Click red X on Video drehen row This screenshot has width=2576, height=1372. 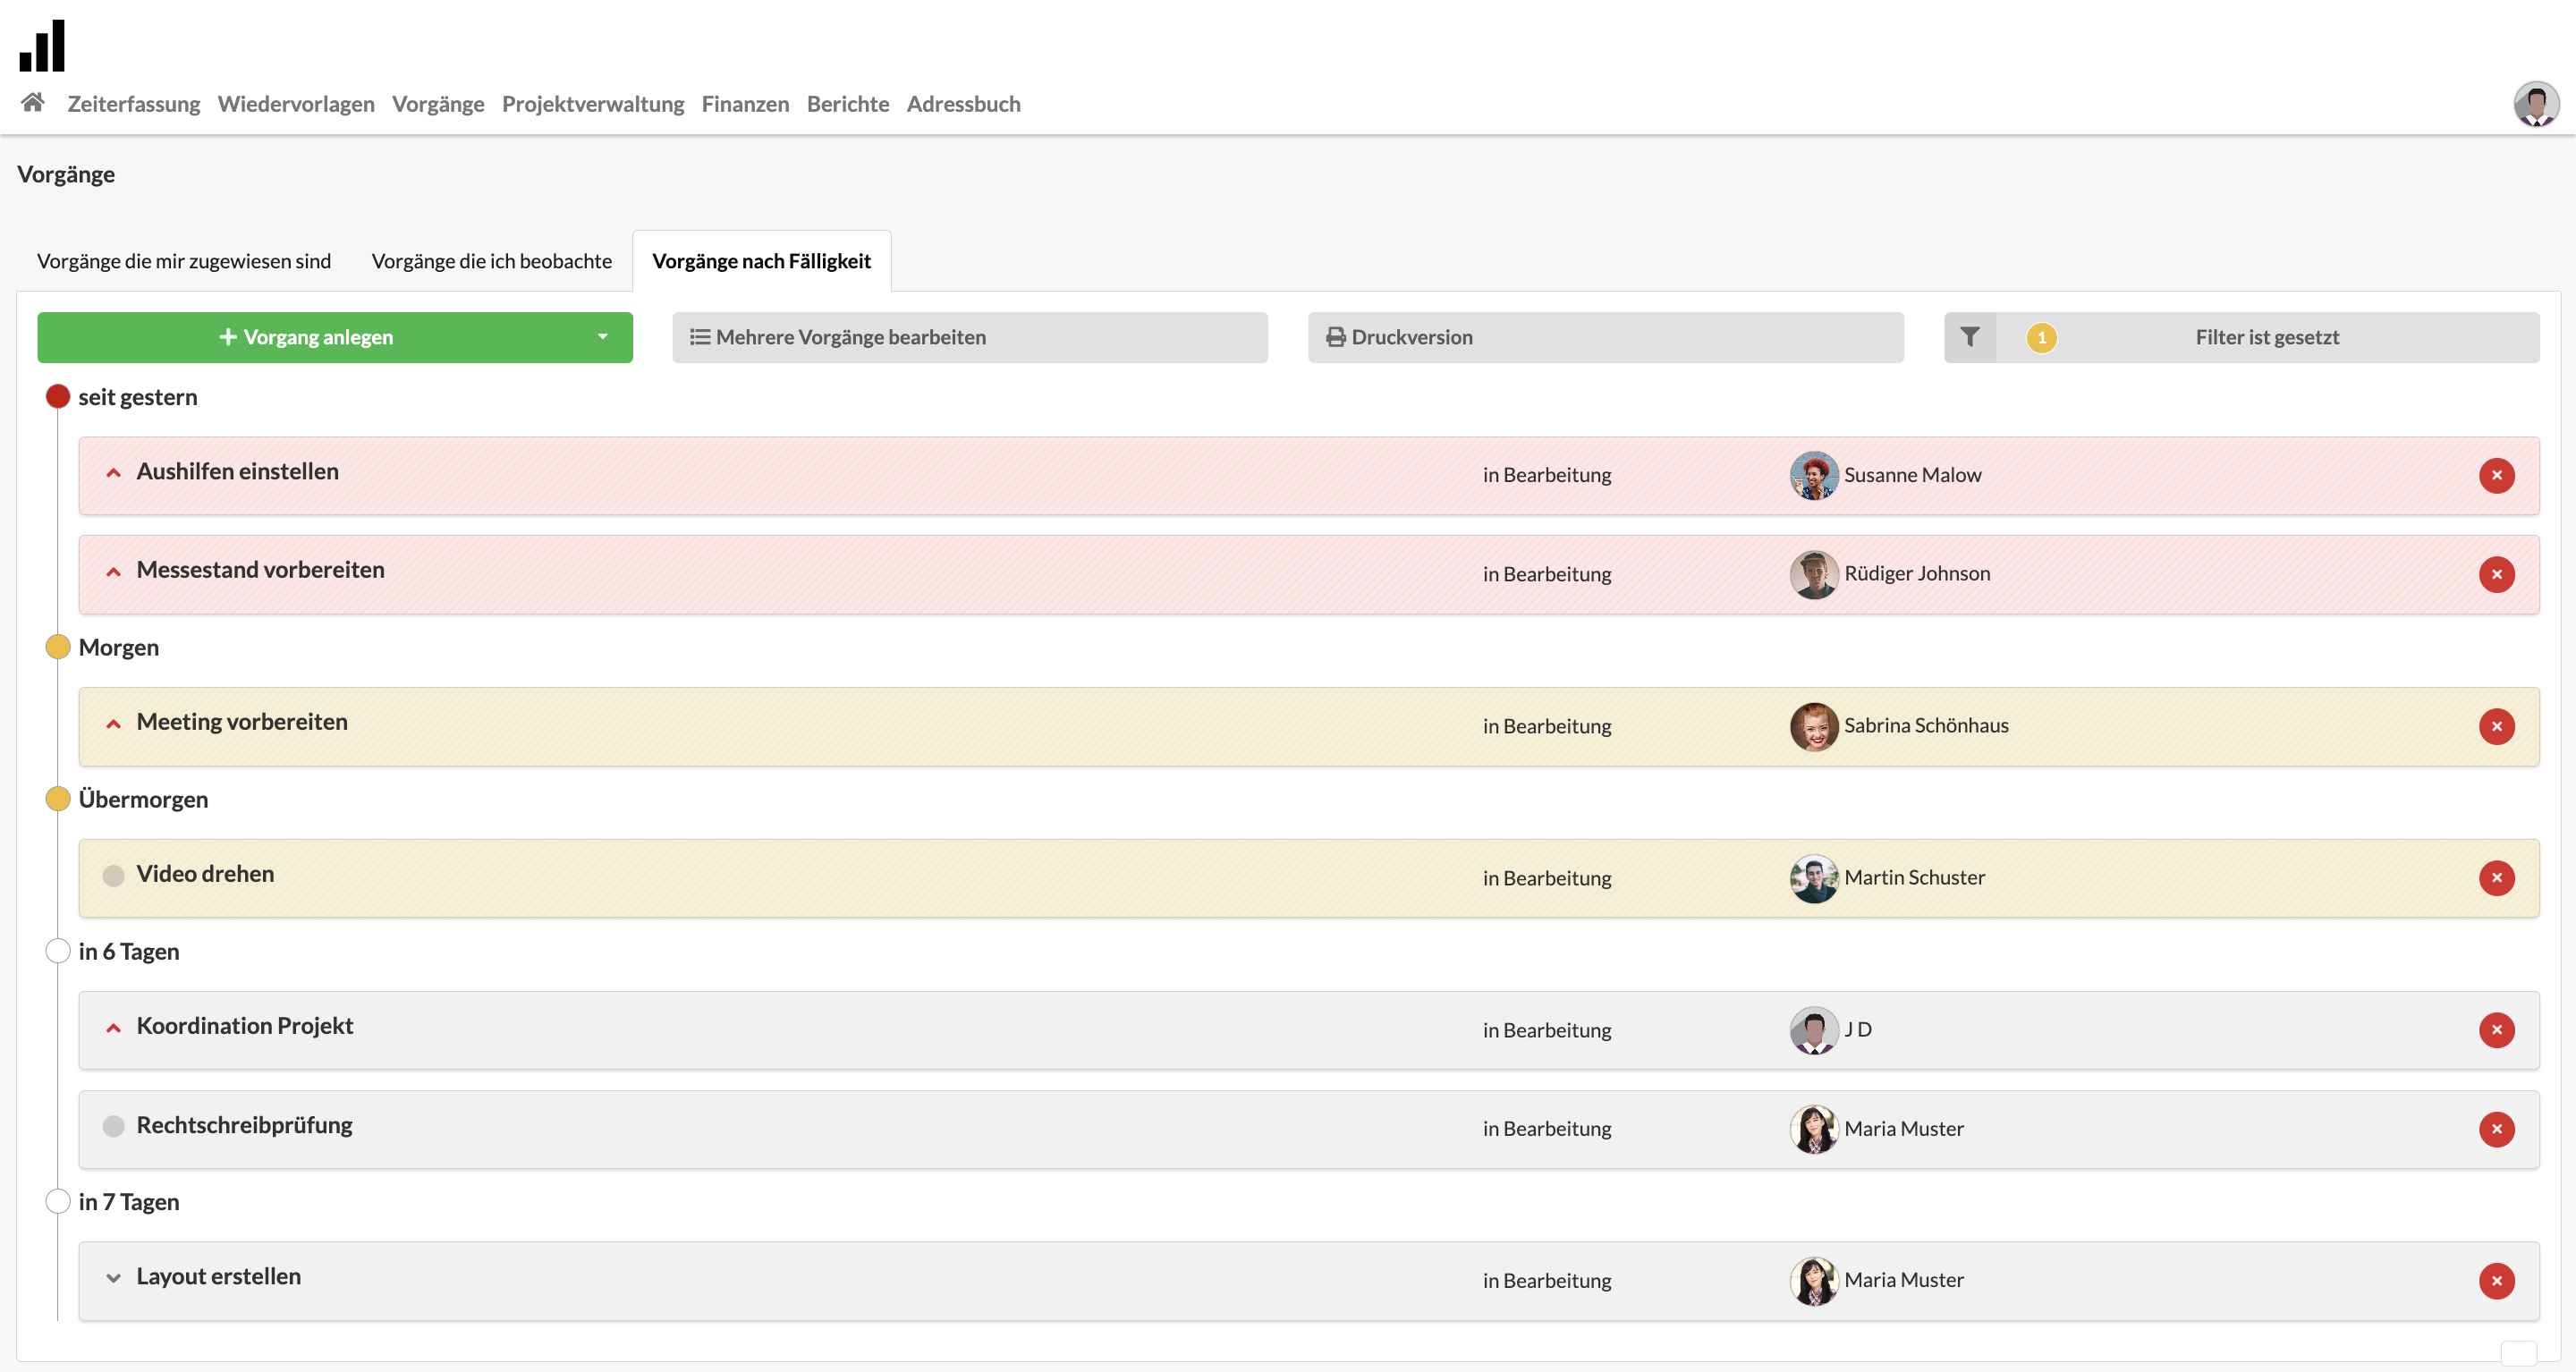point(2496,878)
